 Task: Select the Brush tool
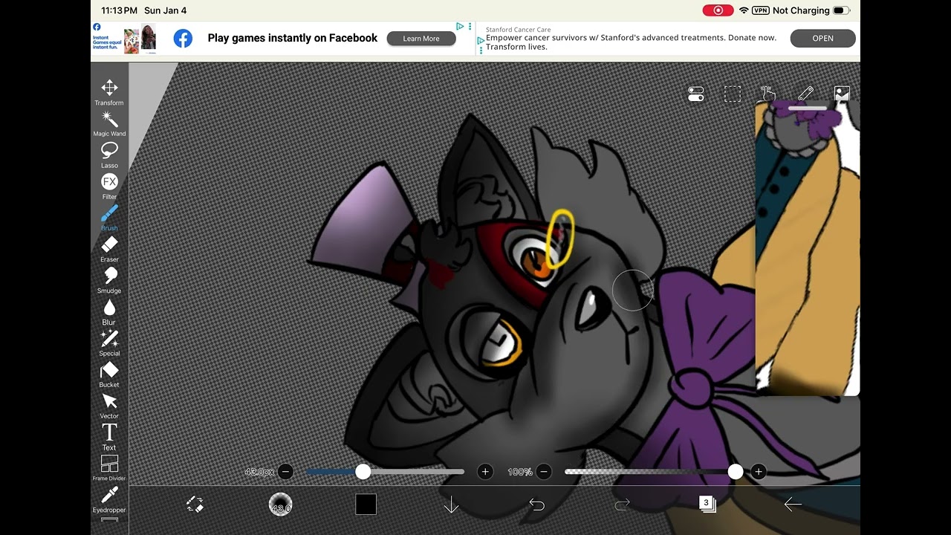[x=109, y=217]
